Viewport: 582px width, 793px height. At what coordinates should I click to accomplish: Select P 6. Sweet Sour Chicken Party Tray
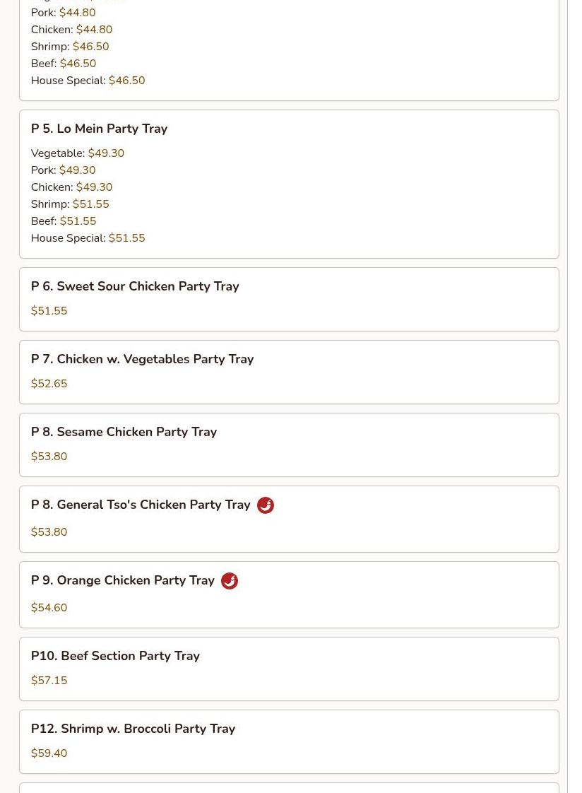[x=135, y=286]
